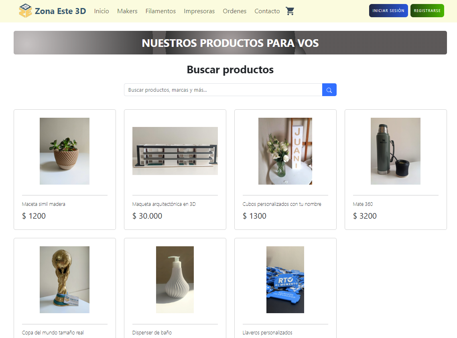This screenshot has height=338, width=457.
Task: Open the Maceta simil madera plant photo
Action: point(65,151)
